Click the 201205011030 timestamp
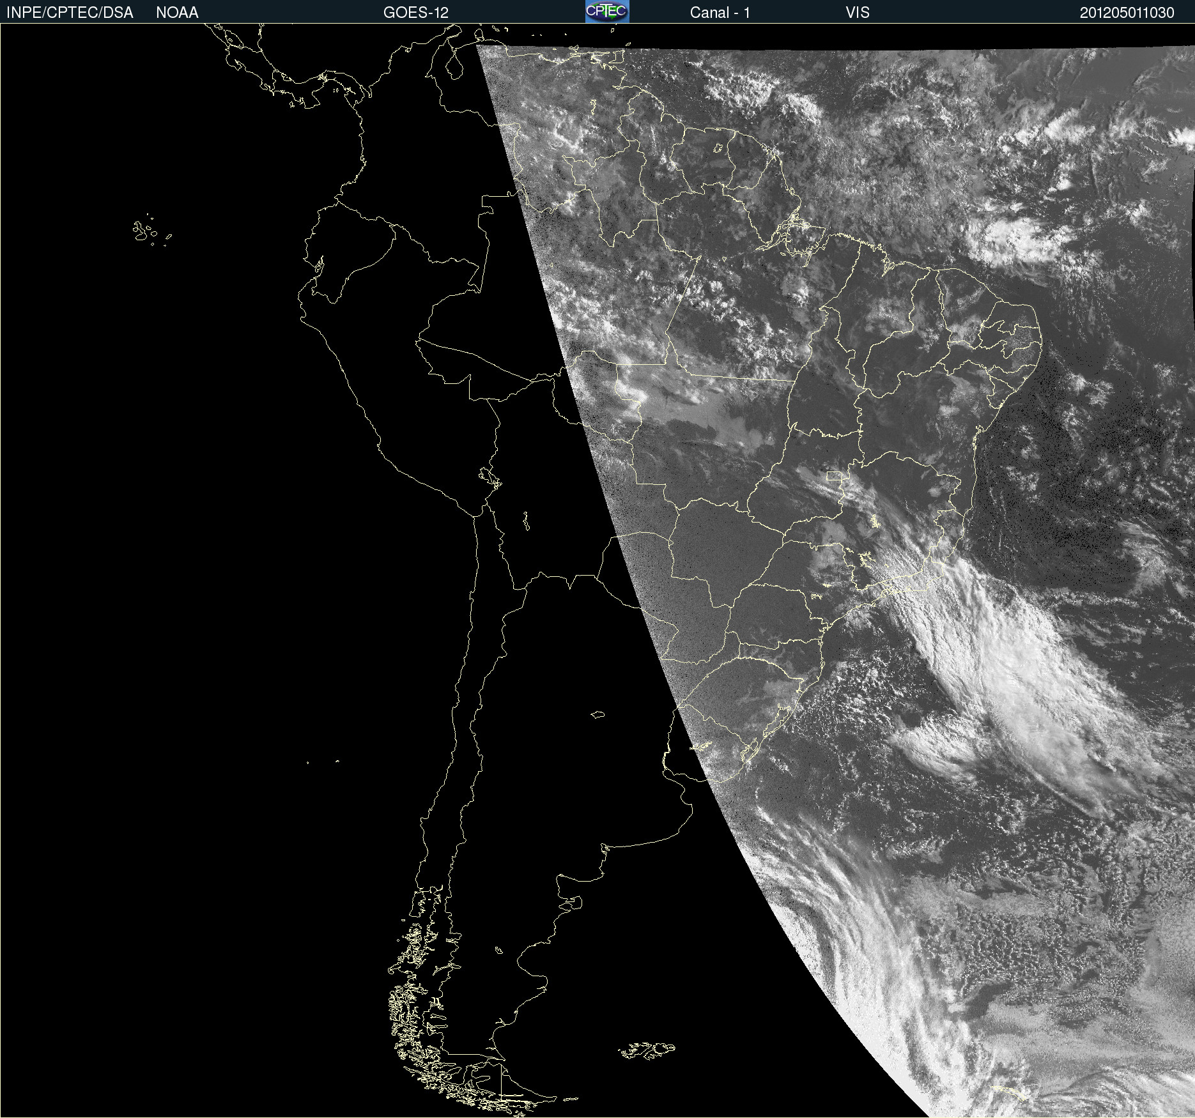Screen dimensions: 1195x1118 pos(1127,13)
